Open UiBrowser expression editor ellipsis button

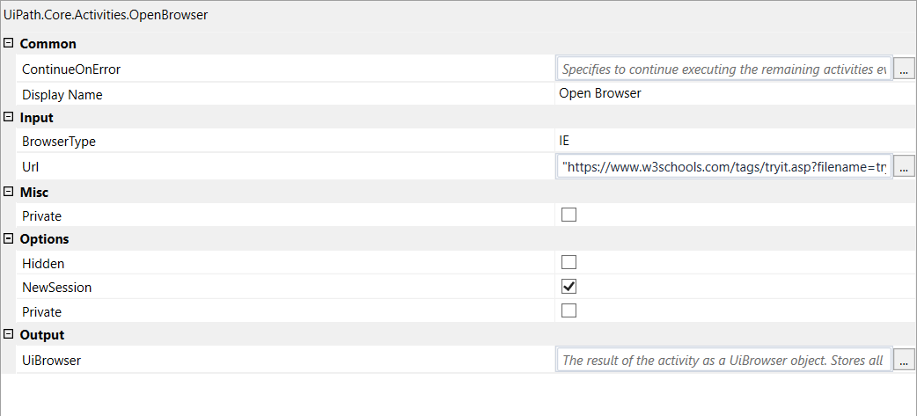click(x=904, y=360)
